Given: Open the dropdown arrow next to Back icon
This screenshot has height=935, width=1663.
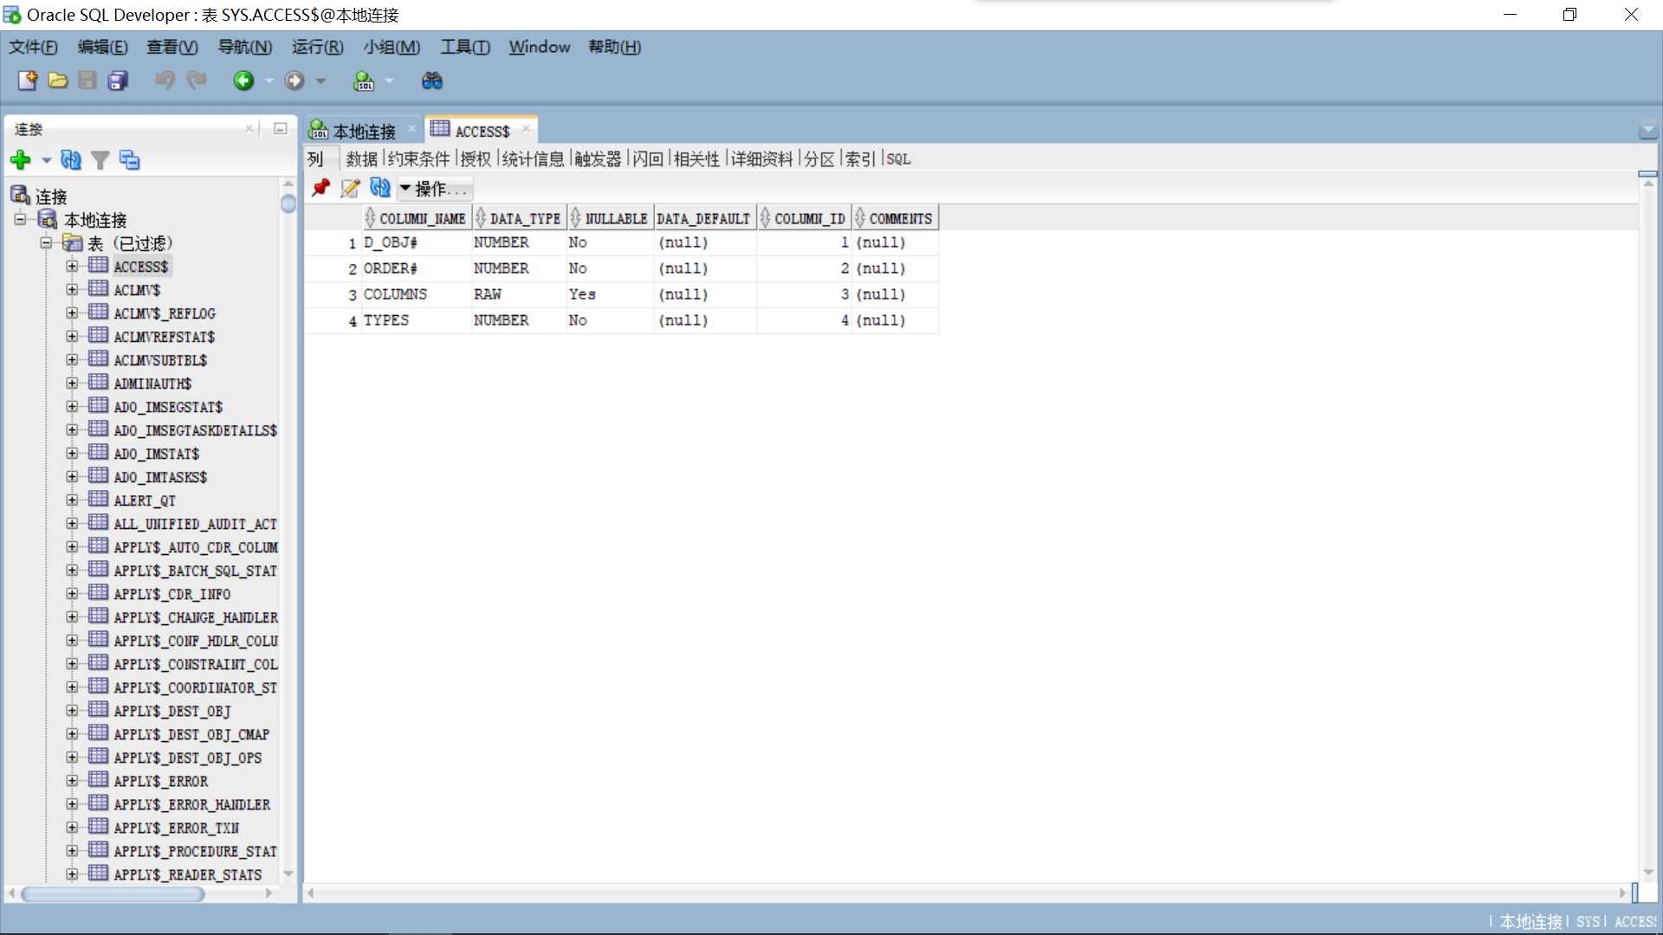Looking at the screenshot, I should click(x=269, y=81).
